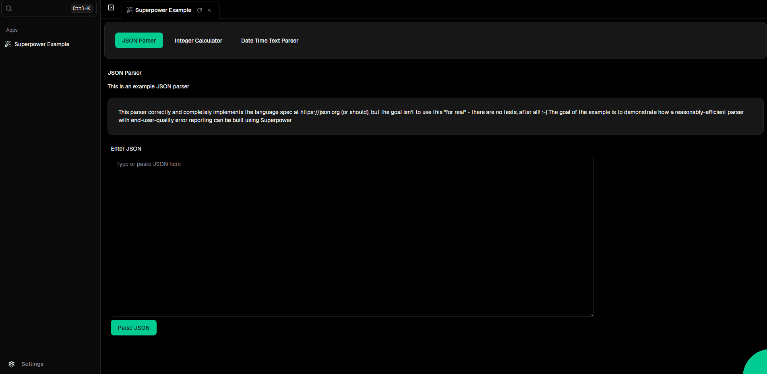This screenshot has height=374, width=767.
Task: Click the party icon on the open tab header
Action: [x=130, y=10]
